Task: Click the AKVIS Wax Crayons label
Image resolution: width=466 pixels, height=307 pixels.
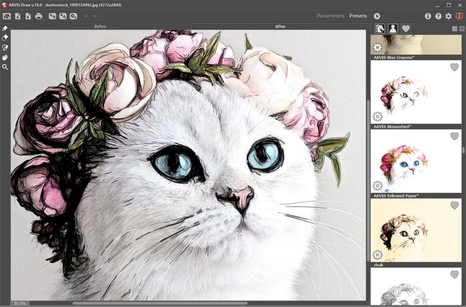Action: click(x=394, y=57)
